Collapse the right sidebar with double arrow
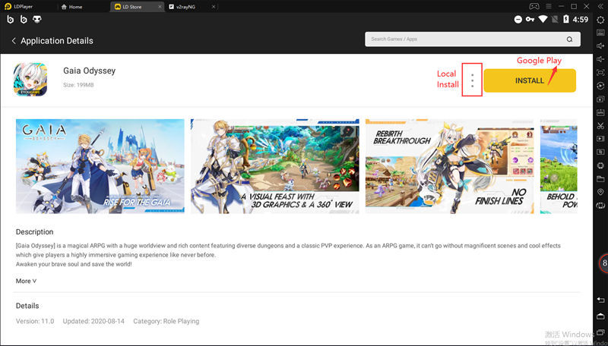 pos(600,6)
